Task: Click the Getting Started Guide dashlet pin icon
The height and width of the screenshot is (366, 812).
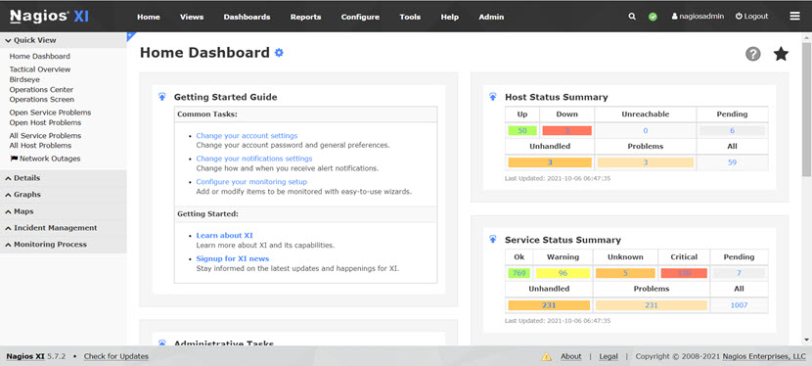Action: 162,97
